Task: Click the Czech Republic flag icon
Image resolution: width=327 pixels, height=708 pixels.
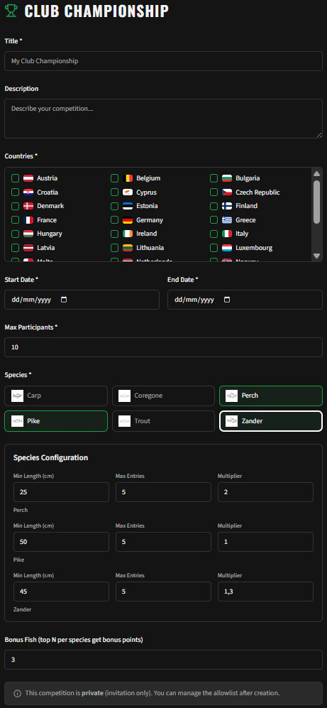Action: 227,192
